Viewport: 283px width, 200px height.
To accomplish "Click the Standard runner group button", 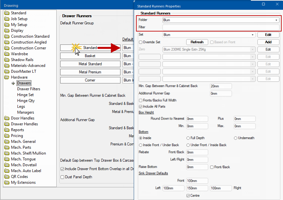I will [x=90, y=48].
